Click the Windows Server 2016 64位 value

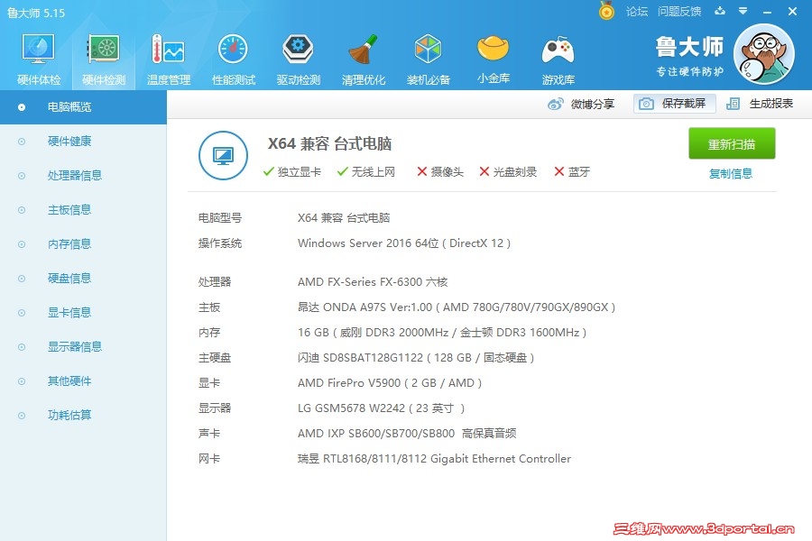(404, 243)
